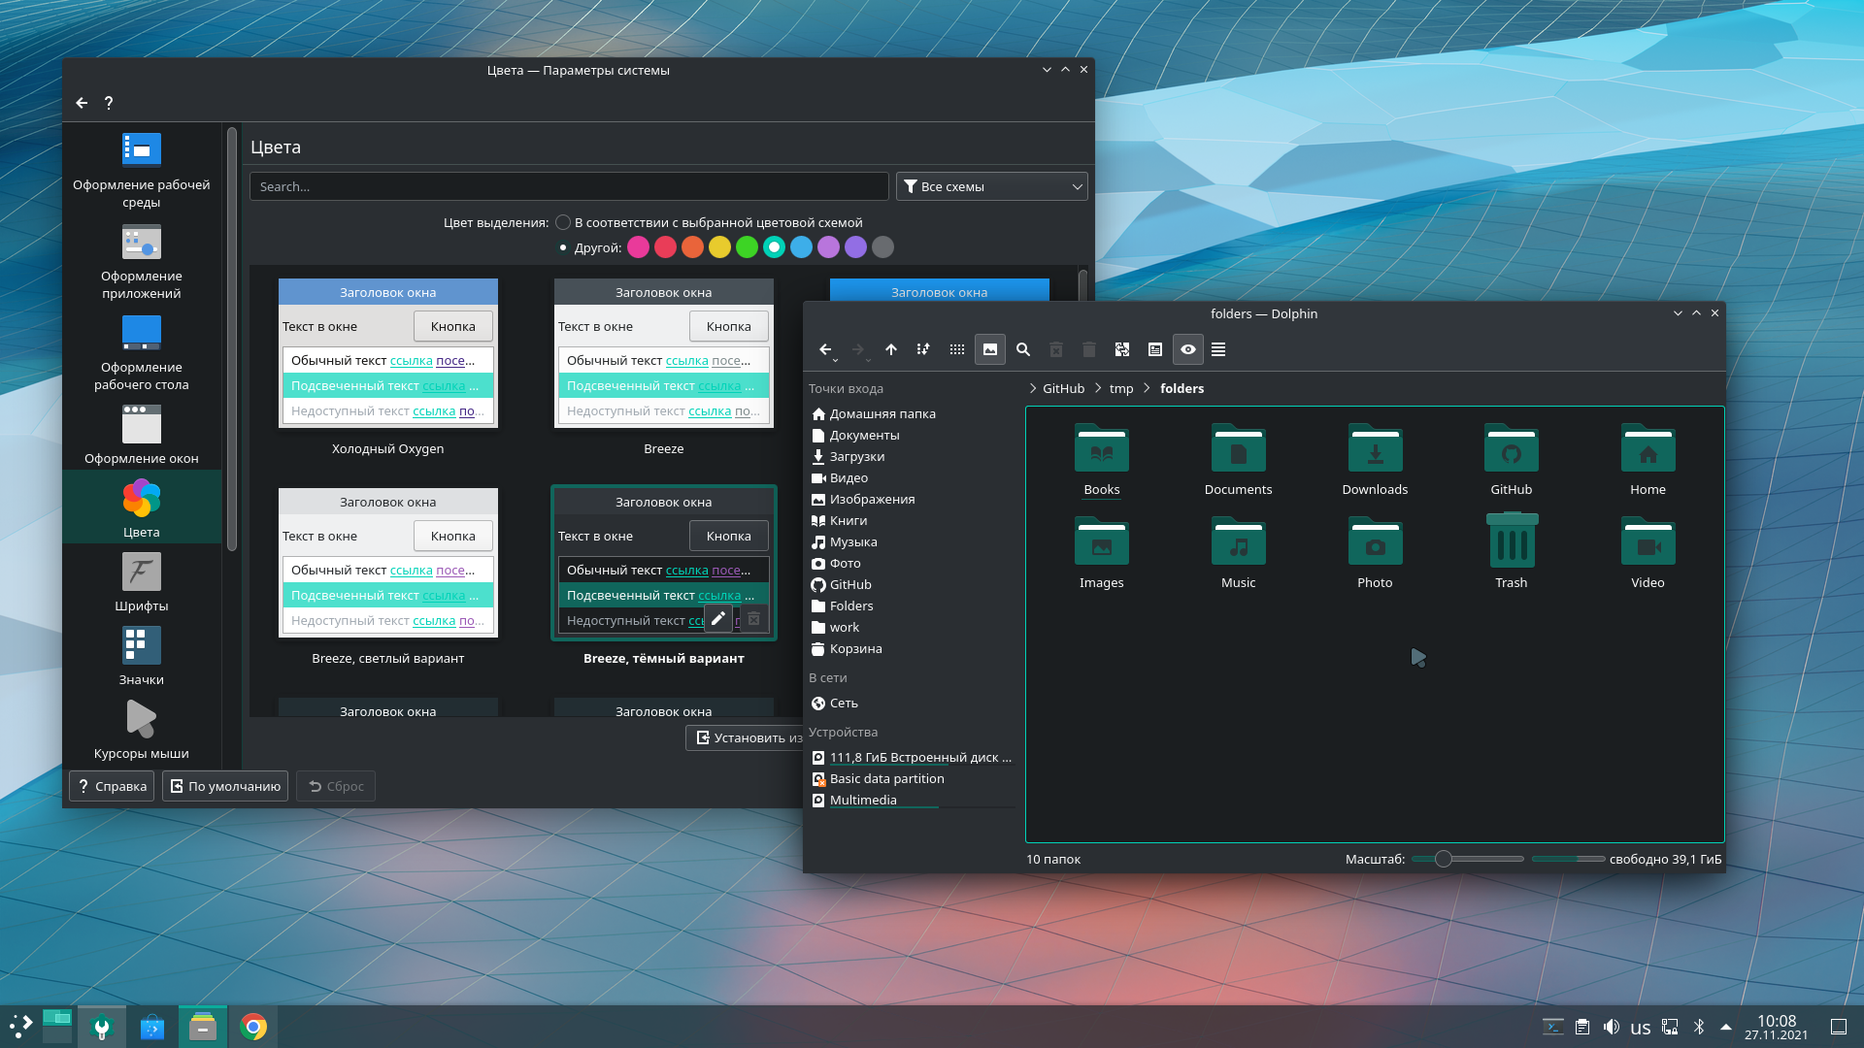1864x1048 pixels.
Task: Go up to parent folder in Dolphin
Action: click(x=890, y=349)
